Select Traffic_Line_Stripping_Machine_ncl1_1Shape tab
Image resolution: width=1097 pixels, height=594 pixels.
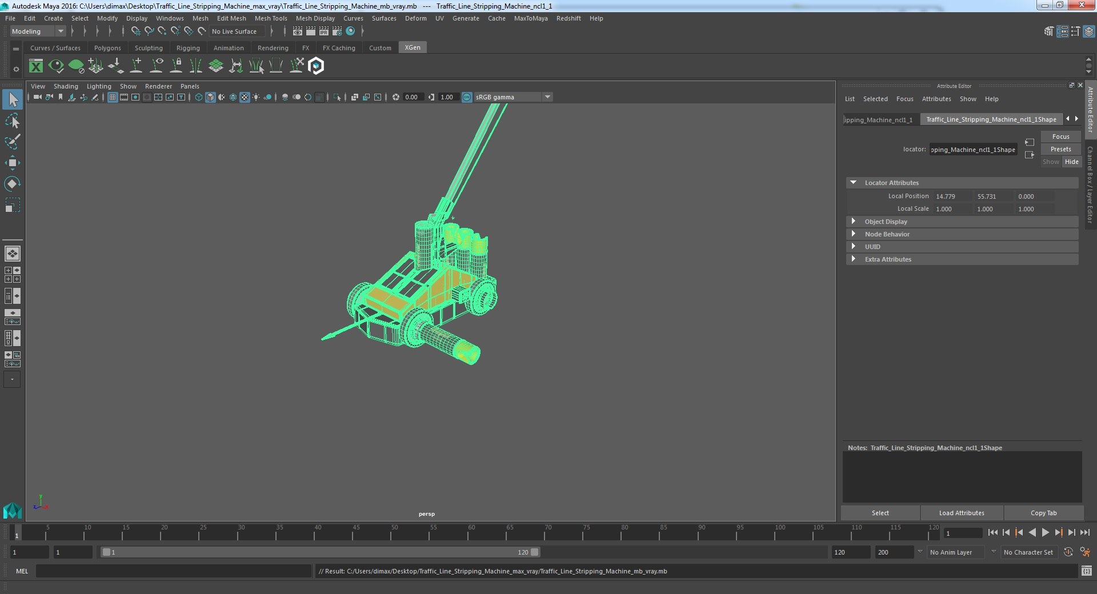991,119
